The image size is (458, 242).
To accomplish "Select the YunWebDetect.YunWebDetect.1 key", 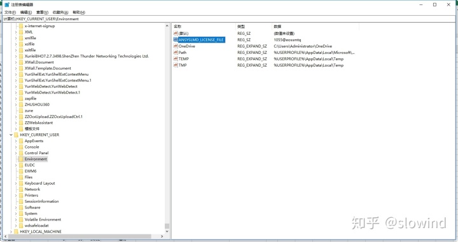I will [52, 93].
